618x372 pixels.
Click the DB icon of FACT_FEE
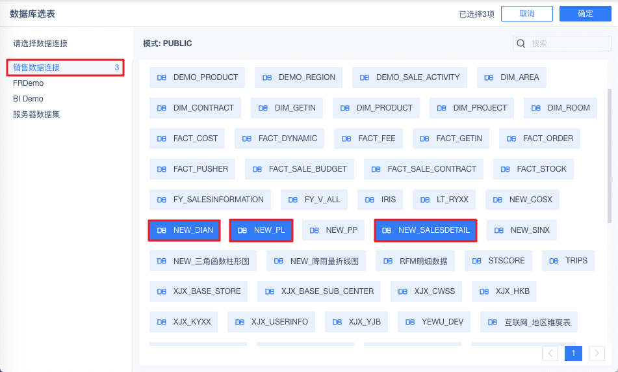pos(346,139)
